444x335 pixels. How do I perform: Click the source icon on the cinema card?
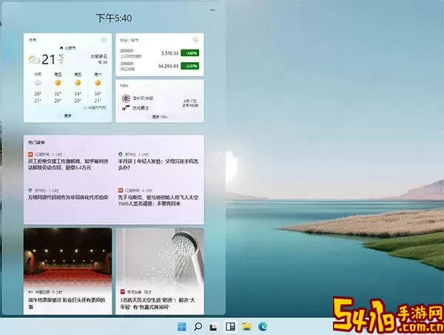click(x=30, y=291)
